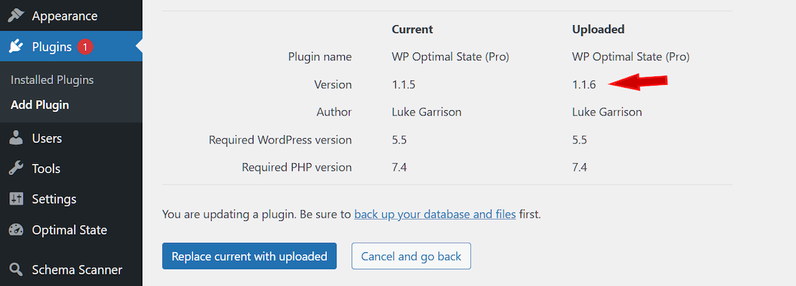This screenshot has width=796, height=286.
Task: Click the Users person icon
Action: [16, 138]
